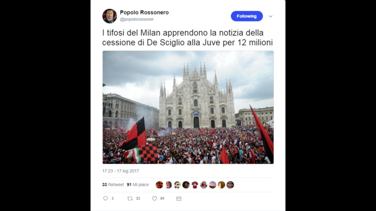Open the AC Milan crest liker avatar
Screen dimensions: 376x211
point(204,185)
